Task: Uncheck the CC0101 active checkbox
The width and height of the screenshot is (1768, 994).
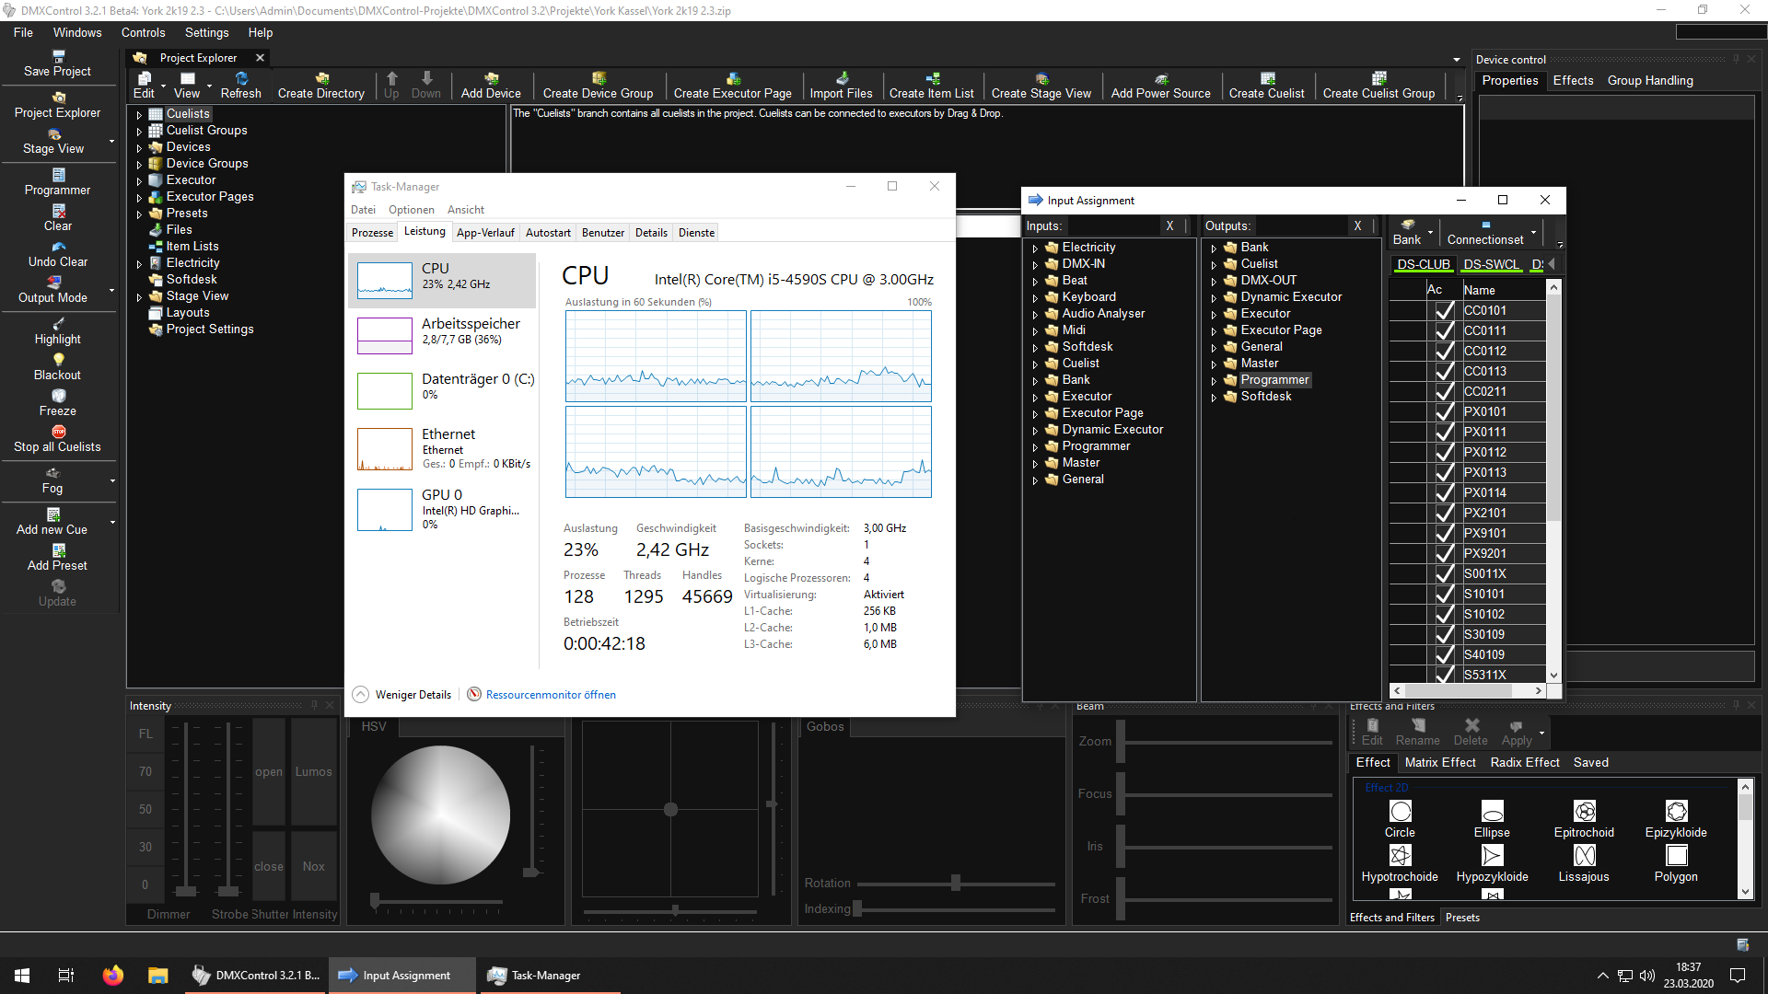Action: (x=1444, y=311)
